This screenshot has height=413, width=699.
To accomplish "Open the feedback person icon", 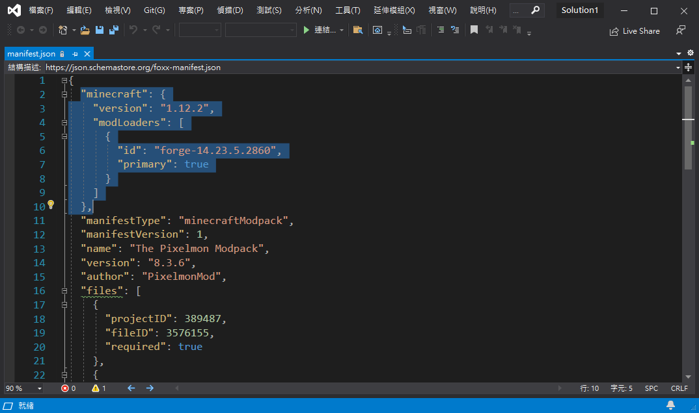I will [680, 31].
